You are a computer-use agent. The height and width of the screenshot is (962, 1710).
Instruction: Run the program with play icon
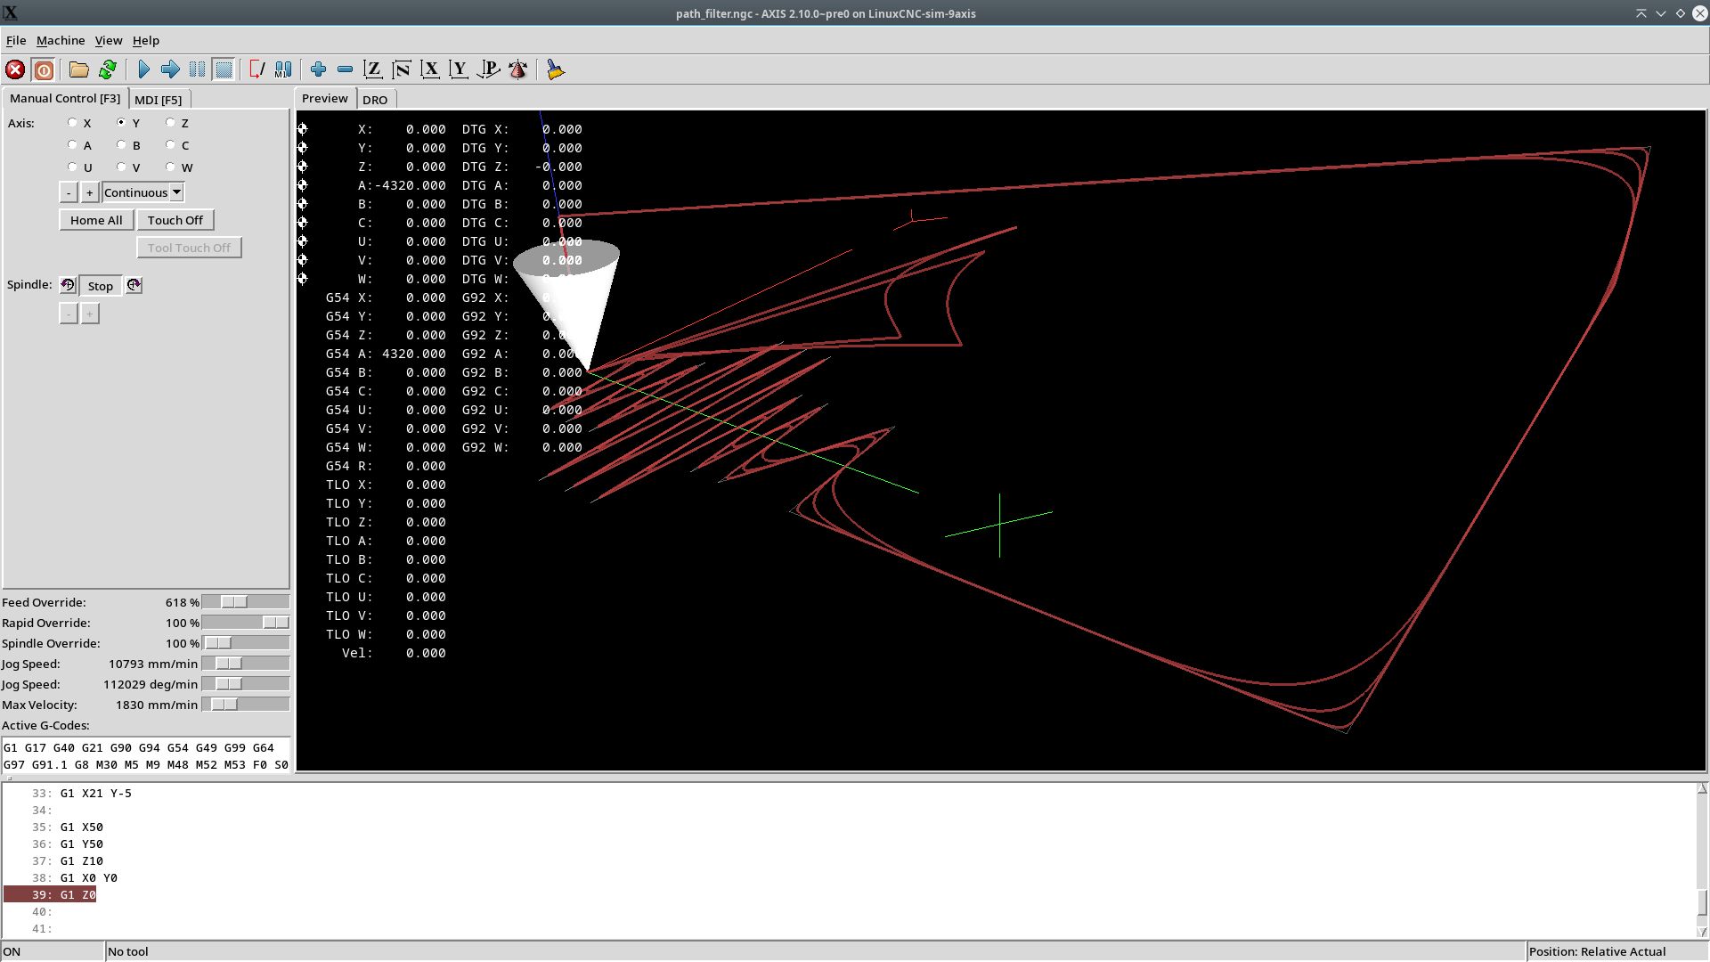point(143,69)
